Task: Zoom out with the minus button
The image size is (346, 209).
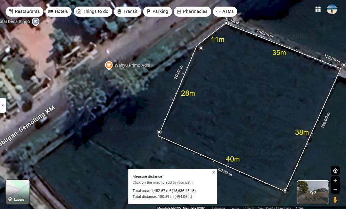Action: [x=335, y=189]
